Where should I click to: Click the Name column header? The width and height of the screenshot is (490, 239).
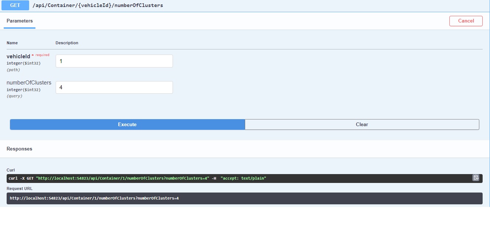point(12,43)
